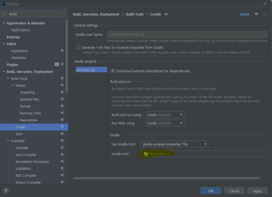The height and width of the screenshot is (197, 272).
Task: Uncheck Download external annotations for dependencies
Action: 113,71
